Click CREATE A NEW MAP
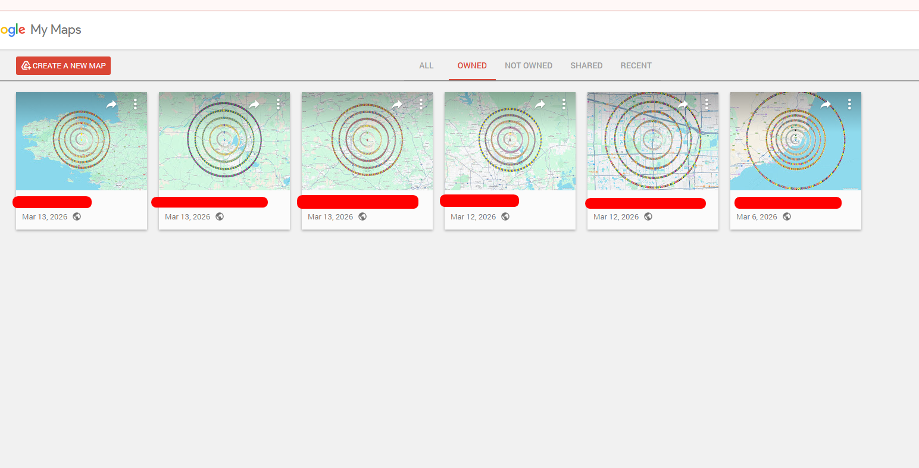Image resolution: width=919 pixels, height=468 pixels. point(63,65)
